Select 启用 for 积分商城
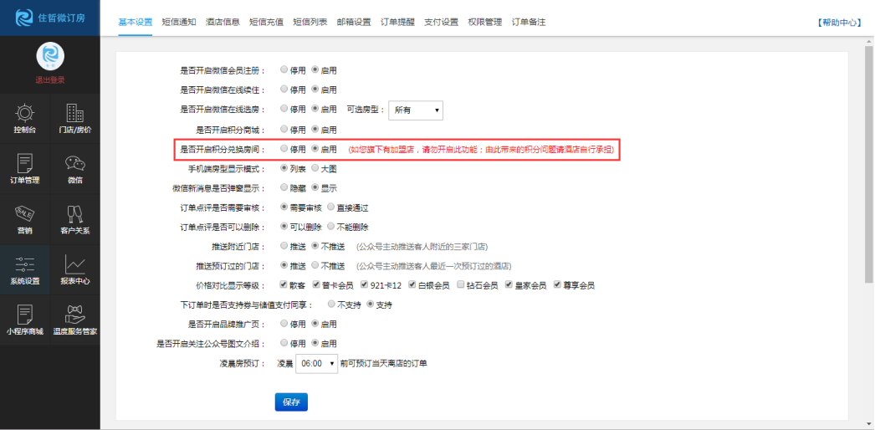The image size is (875, 430). (x=315, y=130)
